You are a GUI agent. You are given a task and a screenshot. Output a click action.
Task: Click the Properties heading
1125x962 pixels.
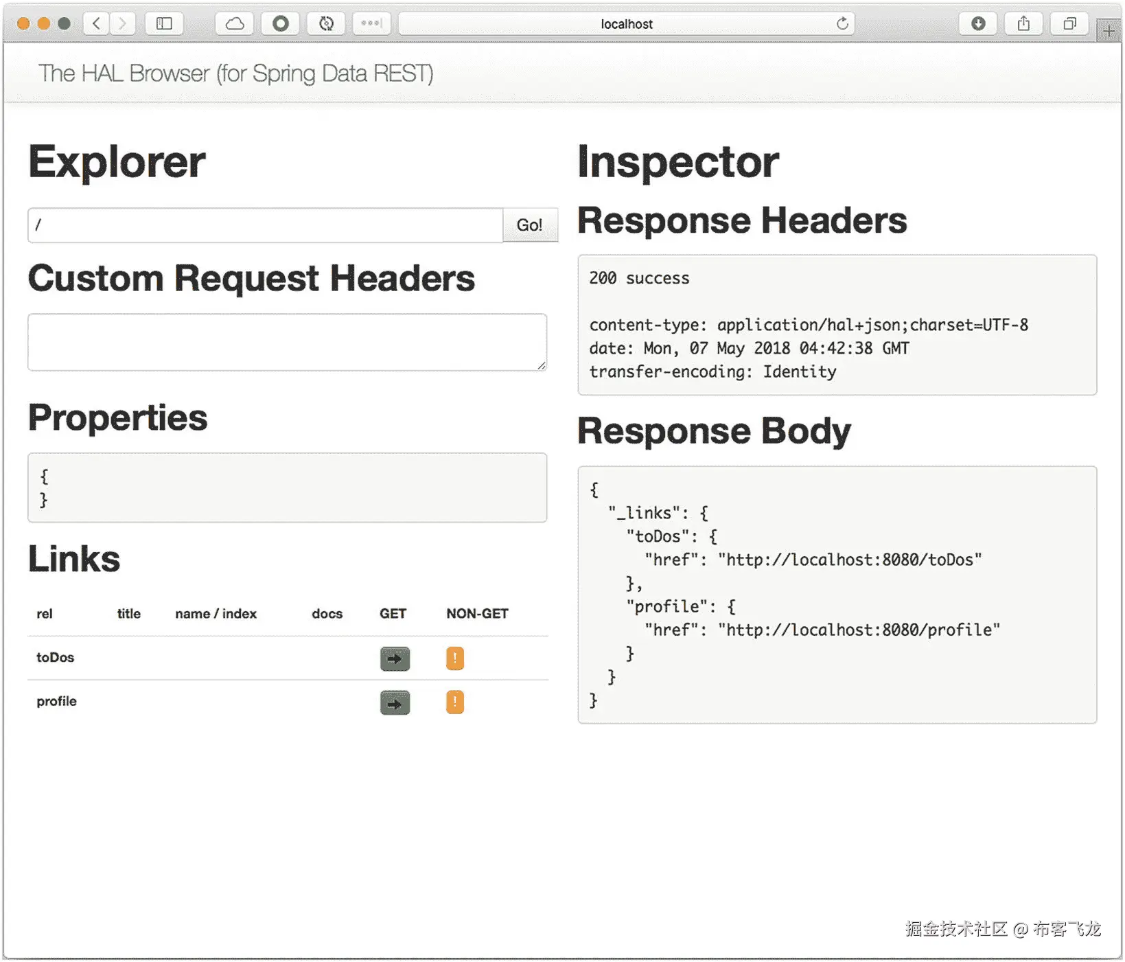pos(117,418)
